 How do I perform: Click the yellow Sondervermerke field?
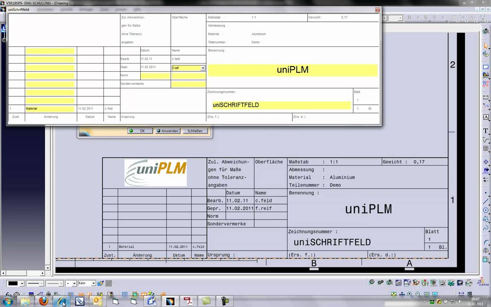188,84
